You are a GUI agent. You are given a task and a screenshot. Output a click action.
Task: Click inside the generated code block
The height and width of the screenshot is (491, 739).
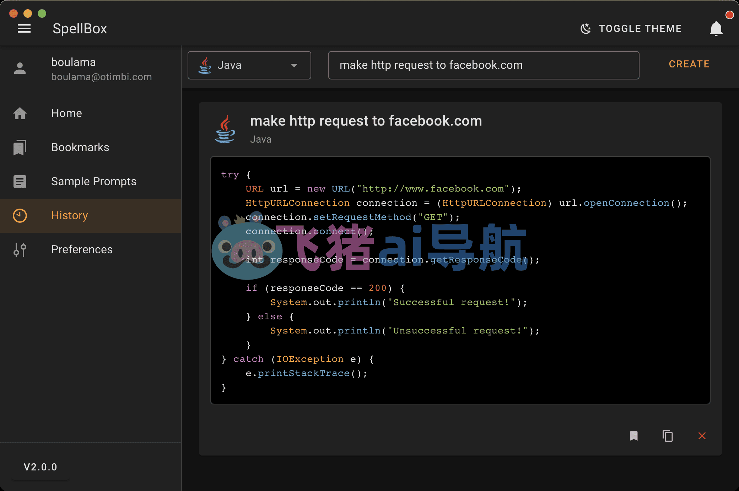click(460, 280)
